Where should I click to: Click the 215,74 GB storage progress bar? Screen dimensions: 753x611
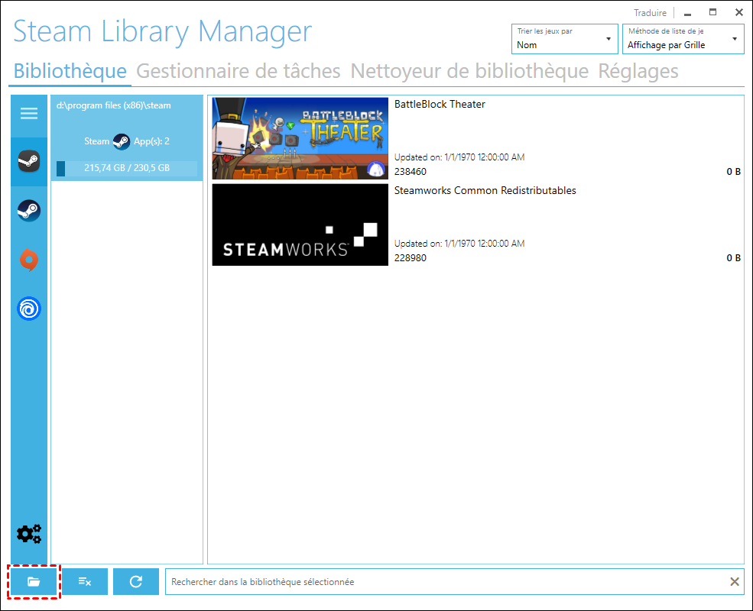[127, 168]
